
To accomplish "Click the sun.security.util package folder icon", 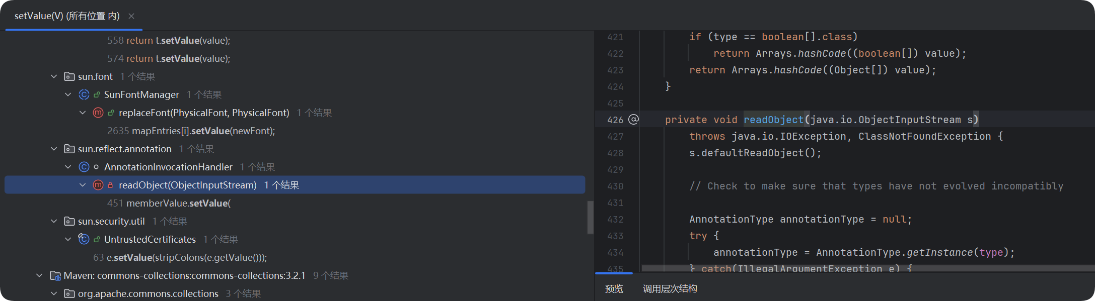I will (69, 221).
